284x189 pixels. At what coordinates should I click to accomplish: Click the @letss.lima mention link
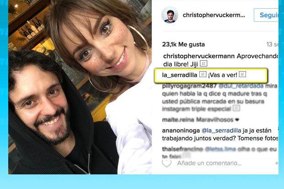tap(220, 149)
